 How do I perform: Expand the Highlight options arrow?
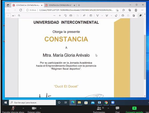coord(111,15)
